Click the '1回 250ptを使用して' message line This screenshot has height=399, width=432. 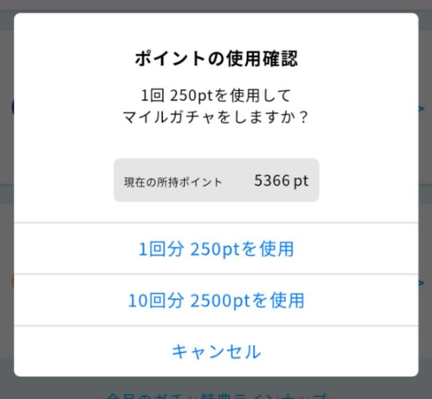(x=216, y=95)
